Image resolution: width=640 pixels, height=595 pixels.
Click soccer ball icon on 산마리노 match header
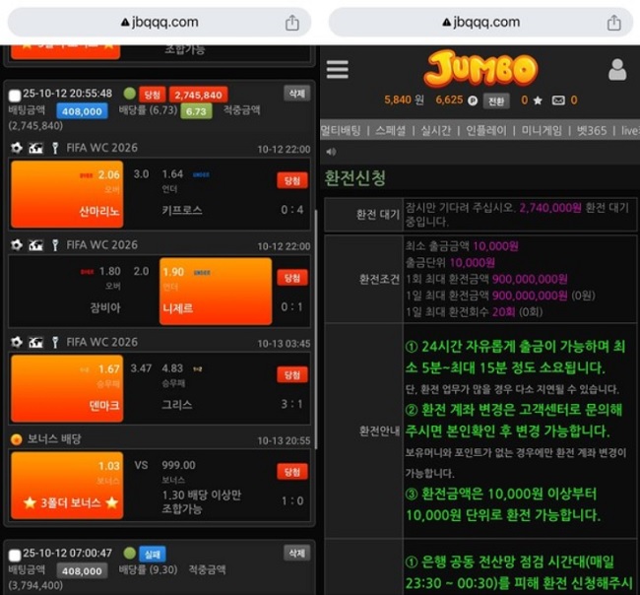[17, 148]
